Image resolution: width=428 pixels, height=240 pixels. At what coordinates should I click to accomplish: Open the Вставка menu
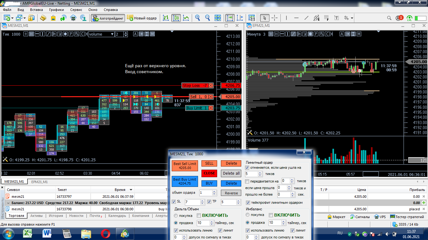coord(36,10)
